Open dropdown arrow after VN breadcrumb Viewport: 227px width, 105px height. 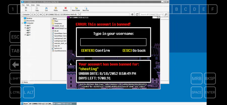click(x=43, y=14)
